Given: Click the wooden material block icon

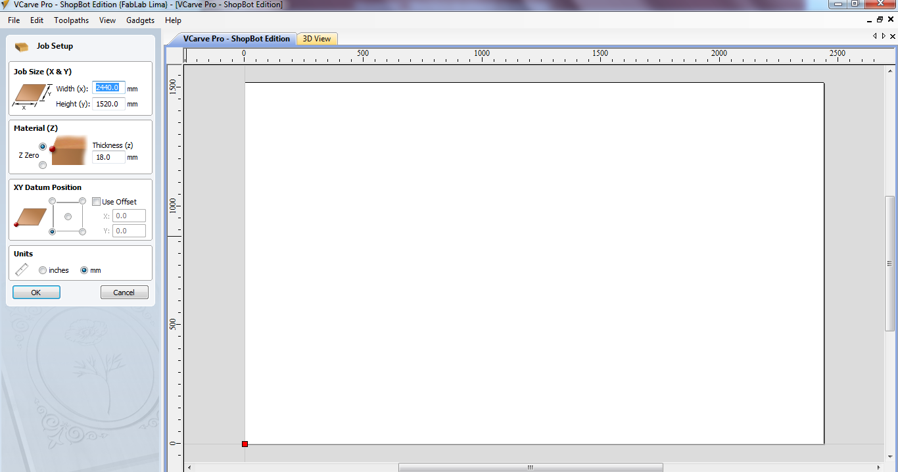Looking at the screenshot, I should point(68,151).
